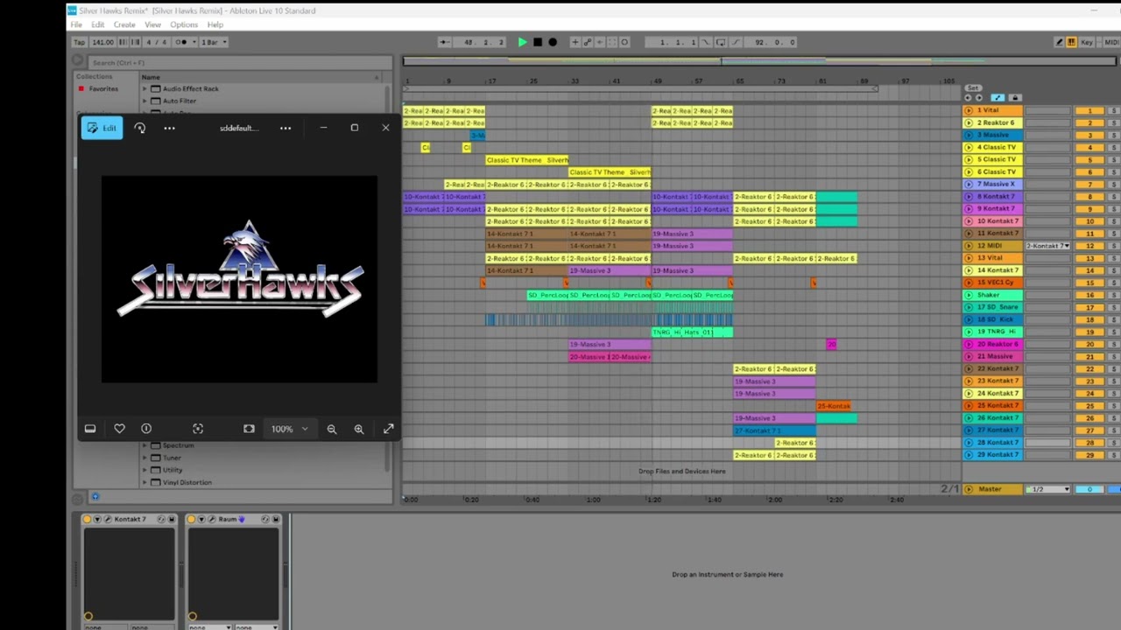Click the arrangement overview bar
The width and height of the screenshot is (1121, 630).
[x=760, y=61]
